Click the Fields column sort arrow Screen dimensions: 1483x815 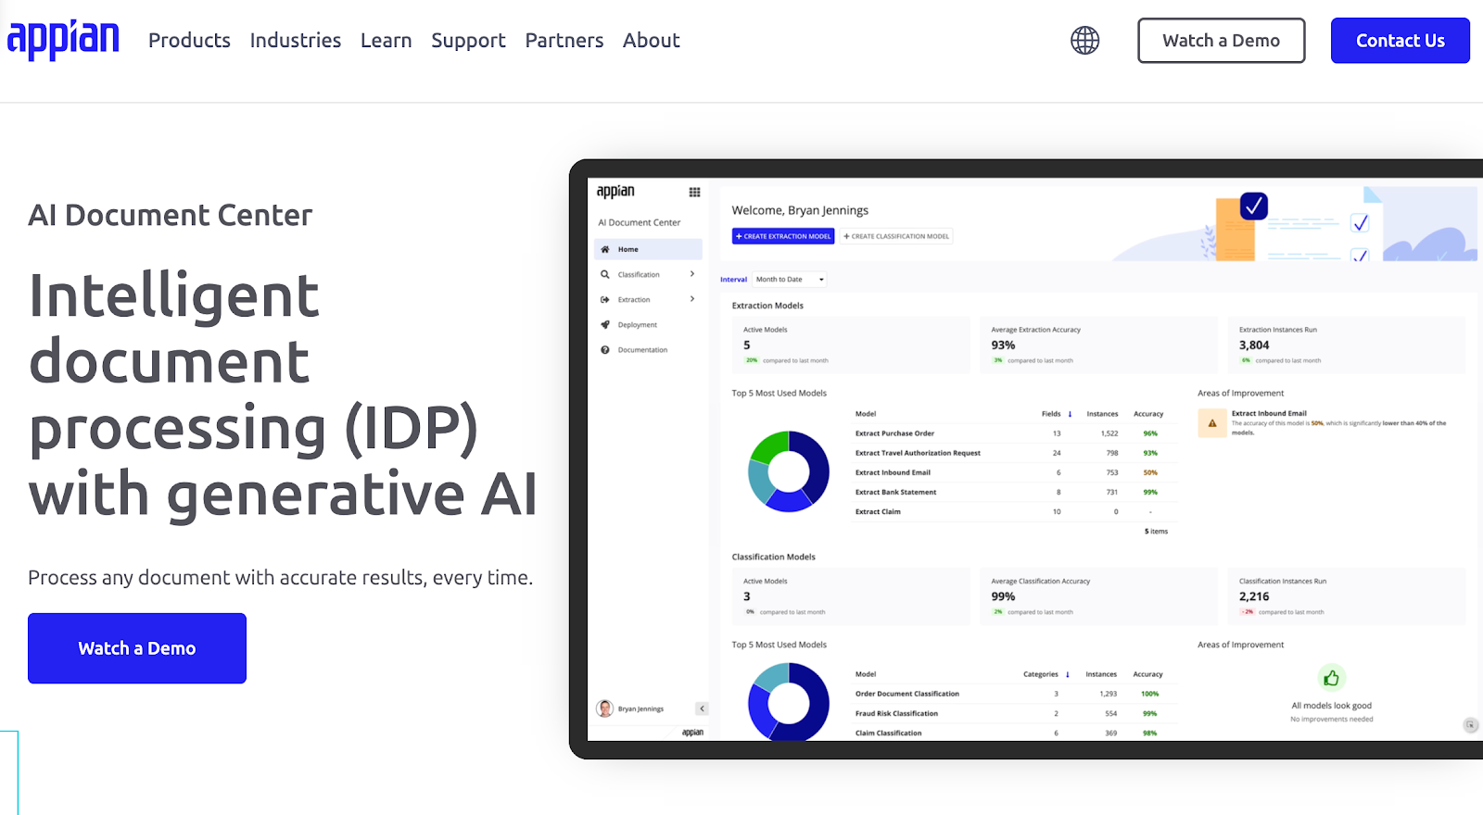pyautogui.click(x=1070, y=414)
